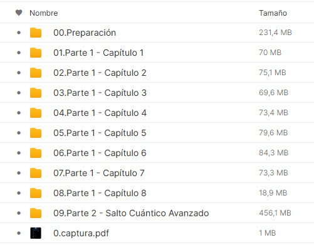Sort by the Tamaño column header
The width and height of the screenshot is (314, 245).
pyautogui.click(x=273, y=13)
